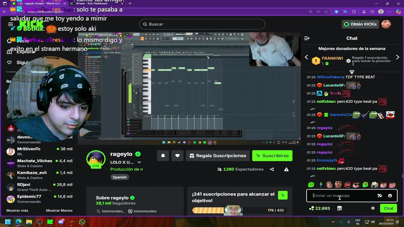Open the Windows Start menu
Image resolution: width=404 pixels, height=227 pixels.
[x=8, y=222]
